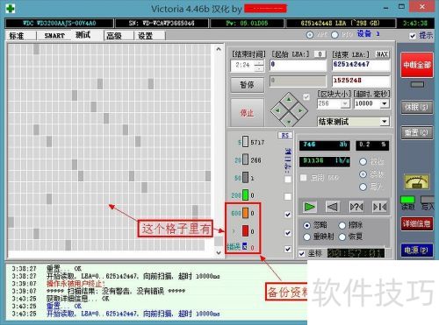Click the green play scan button

point(309,207)
